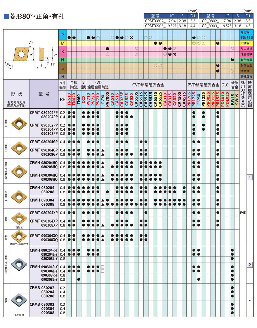
Task: Click the CPMT 080202PP model row label
Action: tap(44, 112)
